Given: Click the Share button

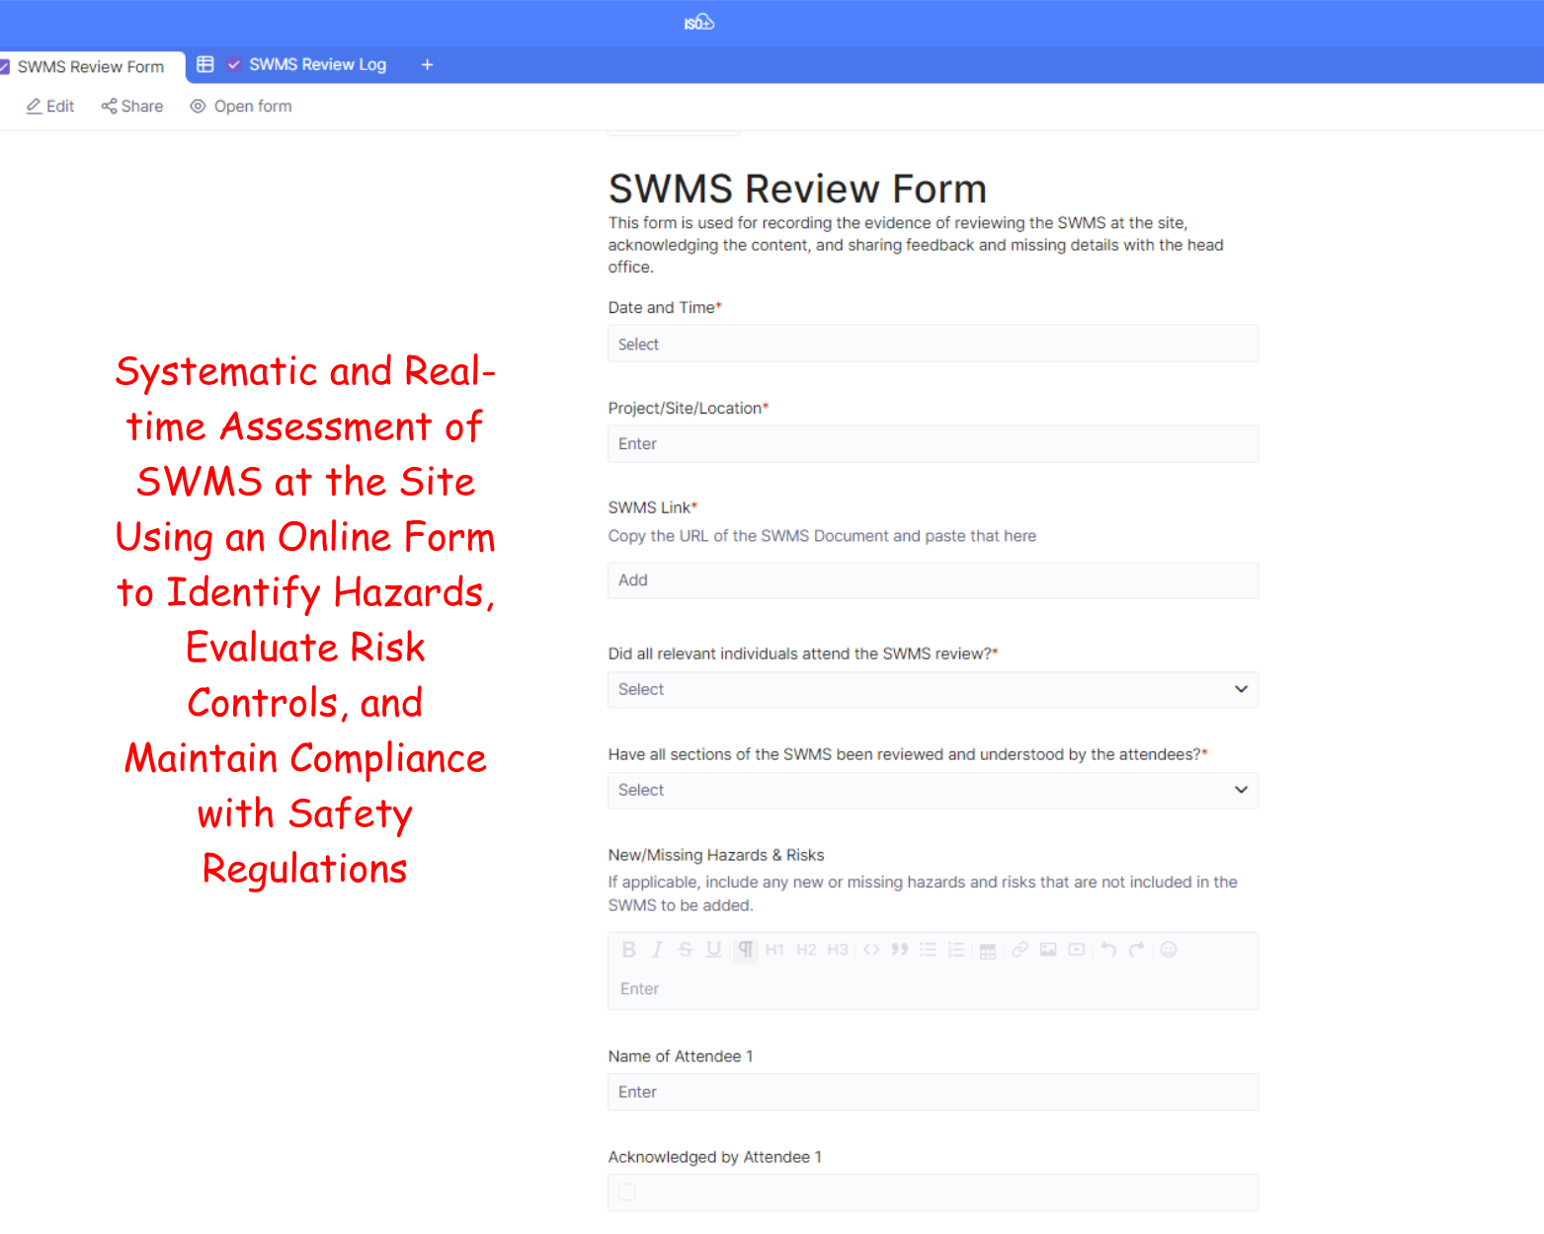Looking at the screenshot, I should 132,107.
